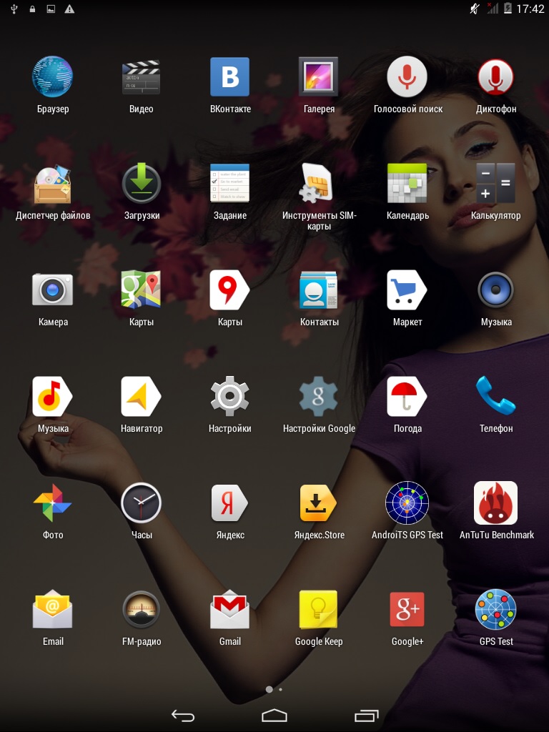Open Yandex Карты with red pin

tap(229, 290)
